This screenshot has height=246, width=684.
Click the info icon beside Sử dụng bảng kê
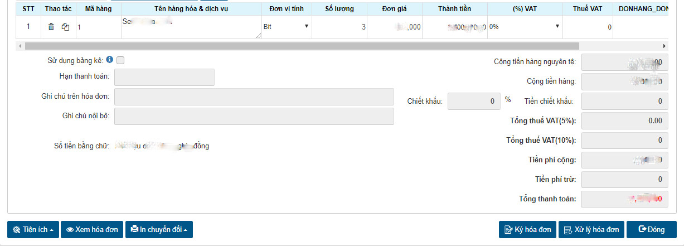[x=109, y=60]
